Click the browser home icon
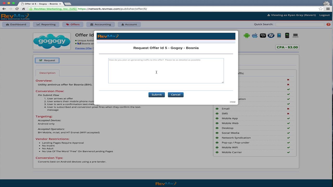Screen dimensions: 333x187 (x=23, y=9)
